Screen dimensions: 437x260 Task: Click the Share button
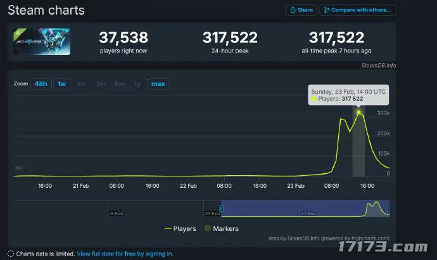[301, 10]
